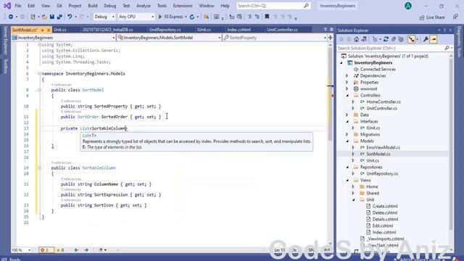Click the feedback icon beside Live Share

455,17
